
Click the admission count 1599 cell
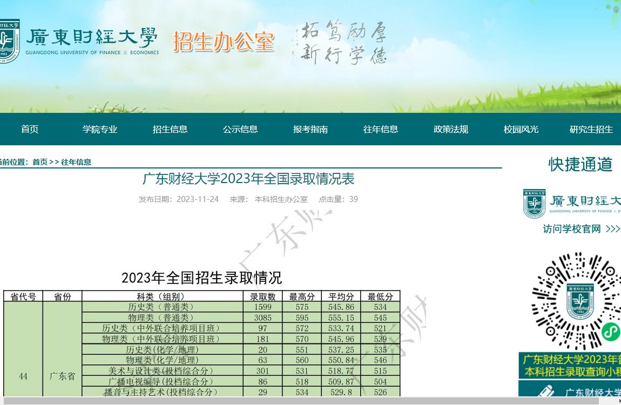click(x=262, y=307)
